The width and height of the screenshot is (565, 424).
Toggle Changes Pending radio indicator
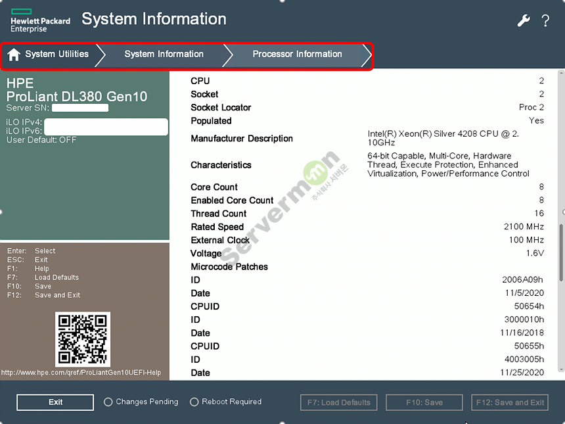(x=108, y=402)
